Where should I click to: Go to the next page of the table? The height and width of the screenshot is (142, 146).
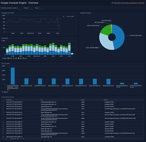point(20,139)
